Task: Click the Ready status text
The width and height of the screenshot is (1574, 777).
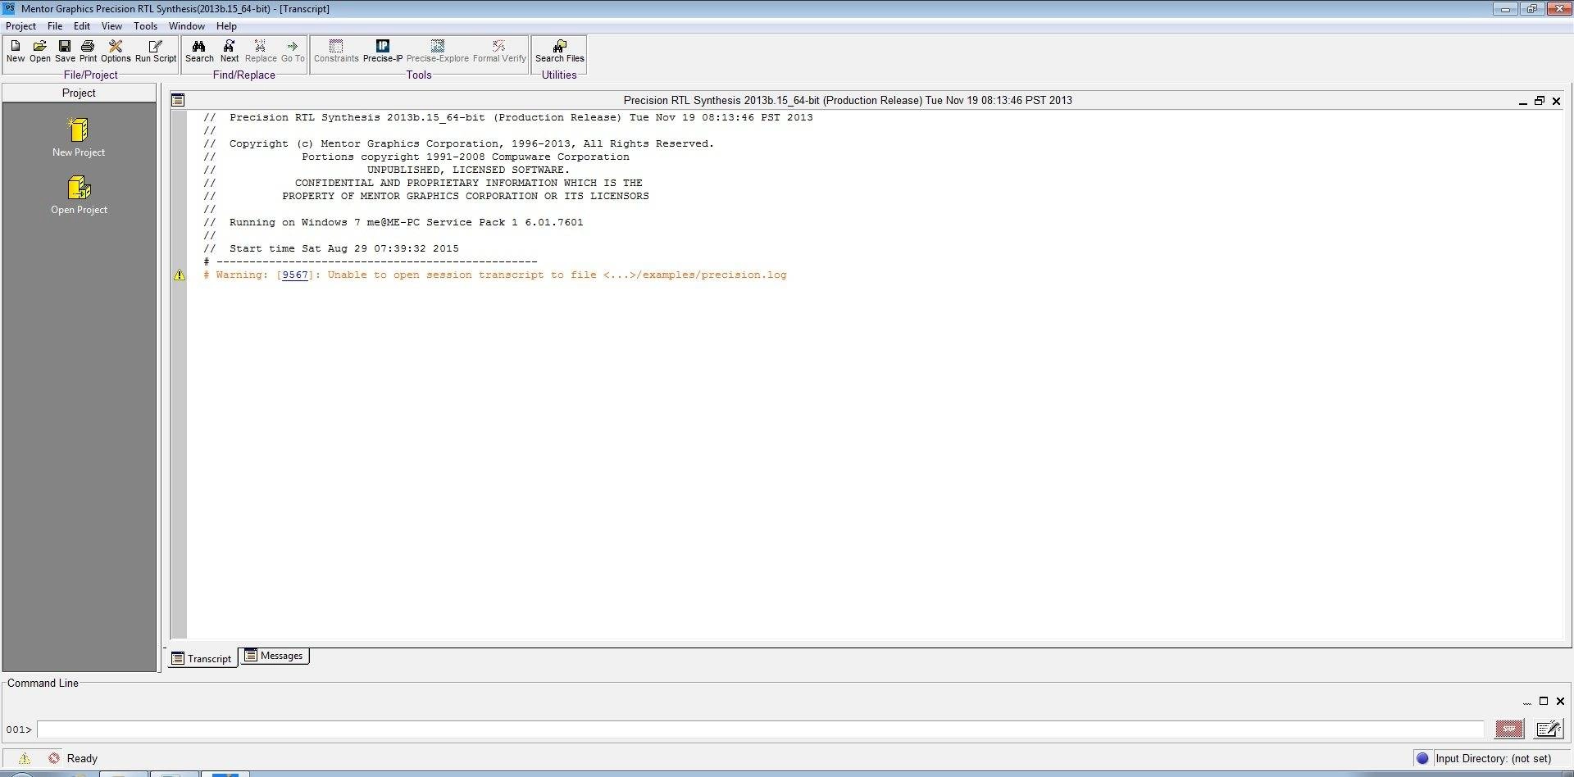Action: (x=82, y=759)
